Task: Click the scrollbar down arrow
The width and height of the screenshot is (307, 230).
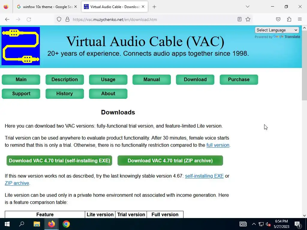Action: click(x=304, y=216)
